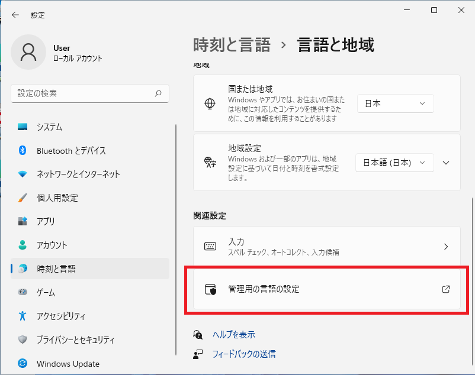Open the ヘルプを表示 link
Viewport: 475px width, 375px height.
234,334
